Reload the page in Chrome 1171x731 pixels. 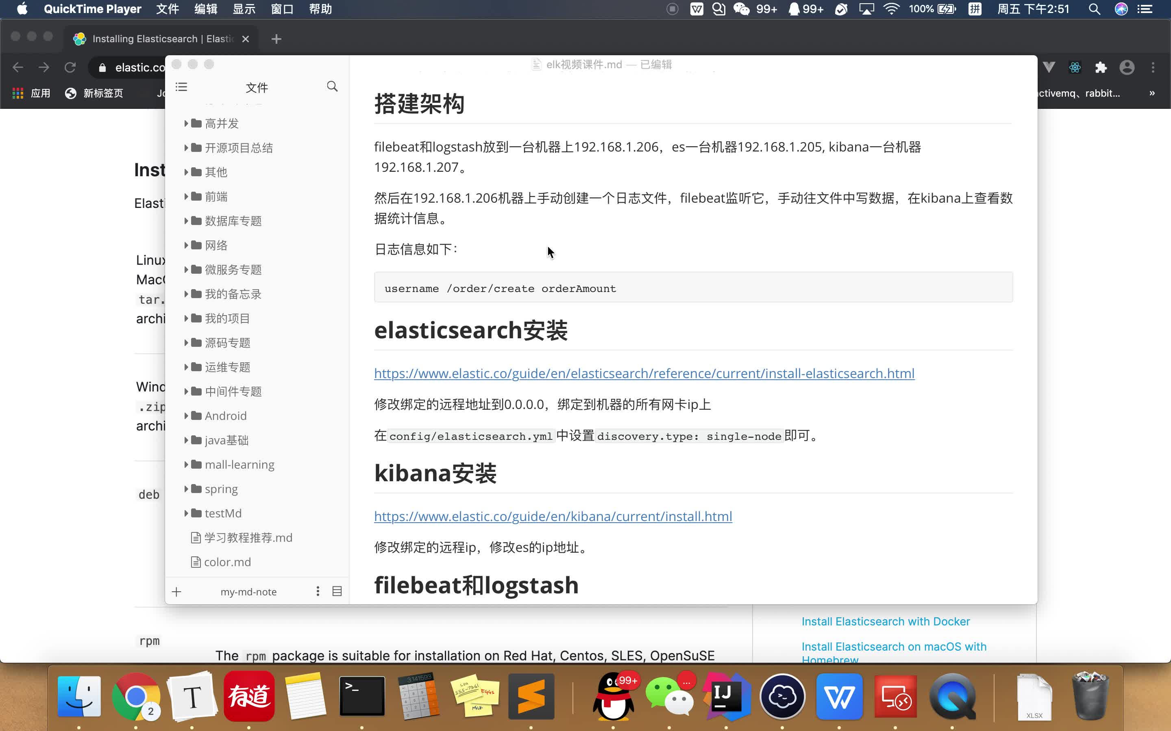70,67
